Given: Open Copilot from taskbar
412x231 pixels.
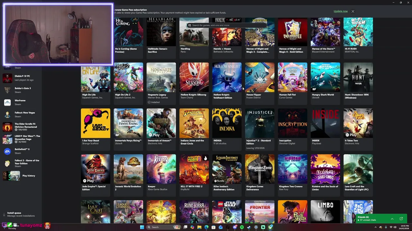Looking at the screenshot, I should coord(192,227).
